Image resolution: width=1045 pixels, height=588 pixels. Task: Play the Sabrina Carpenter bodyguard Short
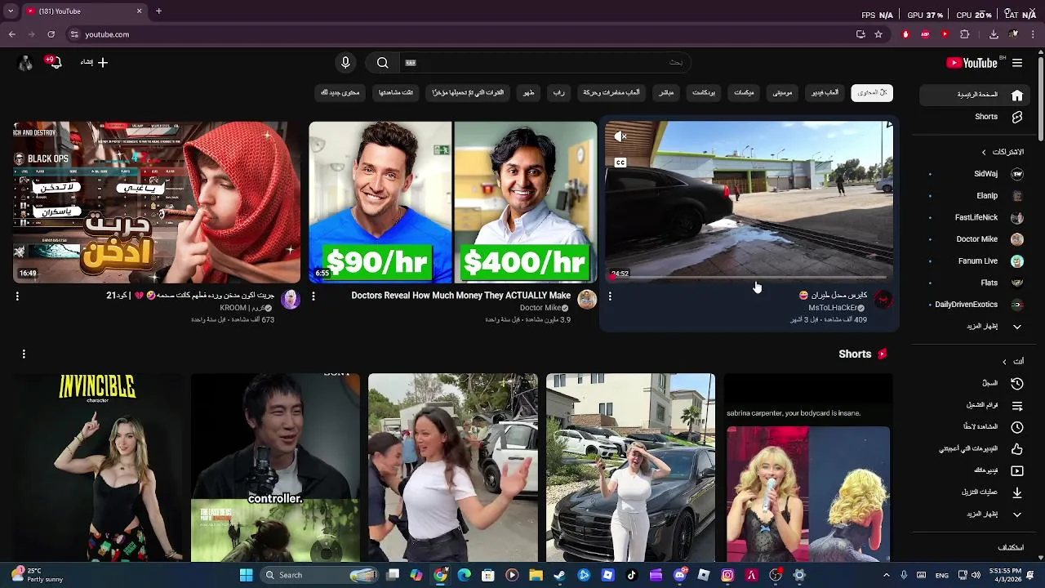[808, 468]
